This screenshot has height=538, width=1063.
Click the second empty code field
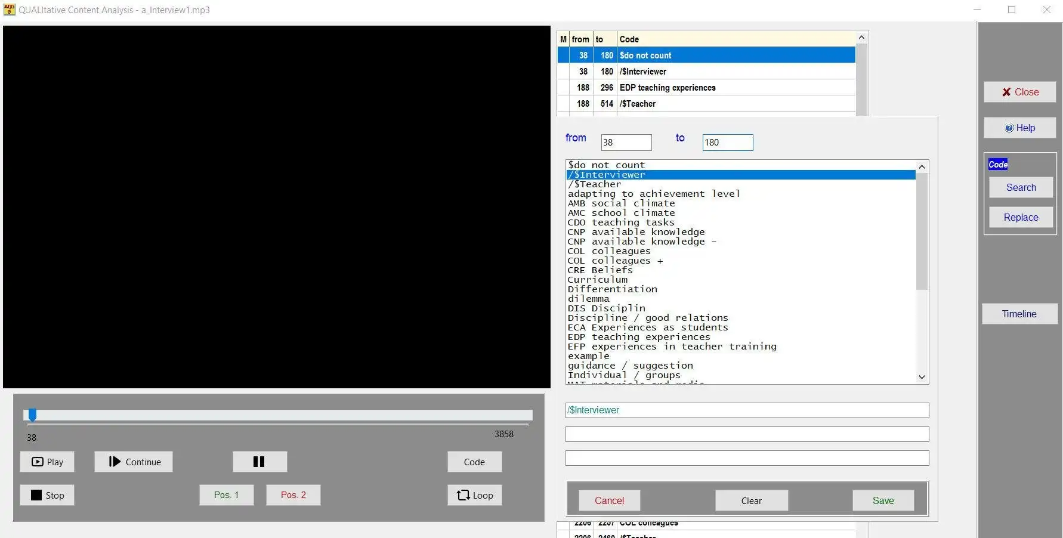tap(747, 434)
